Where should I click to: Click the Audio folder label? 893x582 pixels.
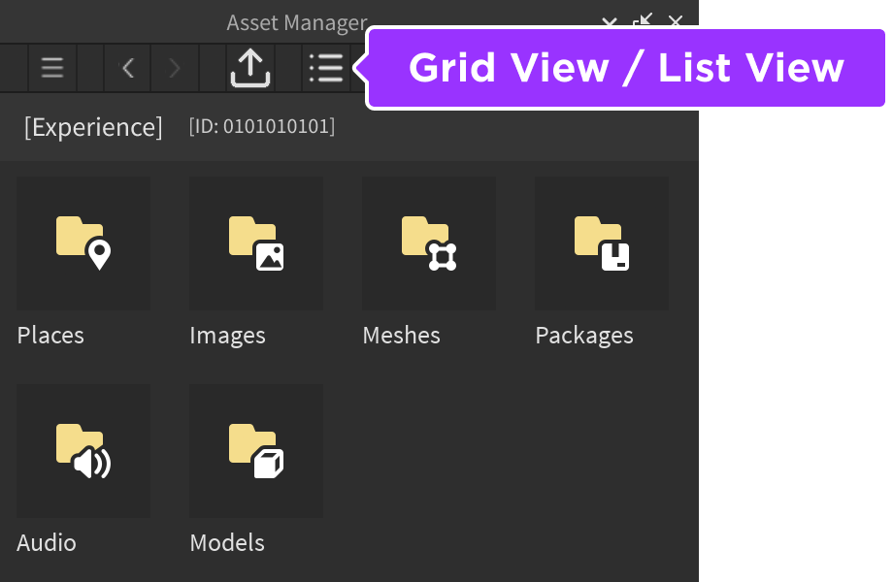click(47, 542)
